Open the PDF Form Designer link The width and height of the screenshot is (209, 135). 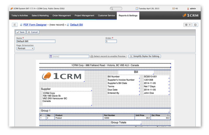(35, 25)
